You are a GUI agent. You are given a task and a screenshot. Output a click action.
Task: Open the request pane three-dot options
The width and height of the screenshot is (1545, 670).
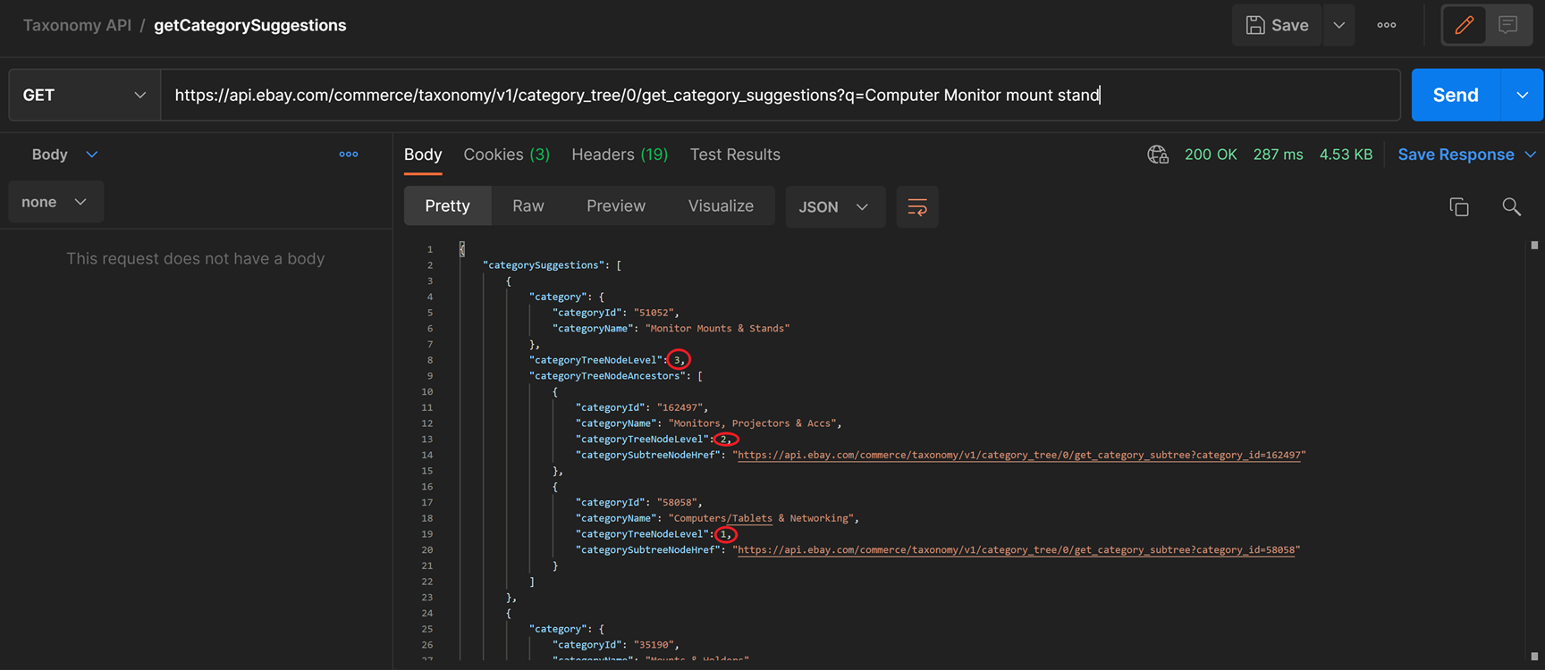[349, 155]
